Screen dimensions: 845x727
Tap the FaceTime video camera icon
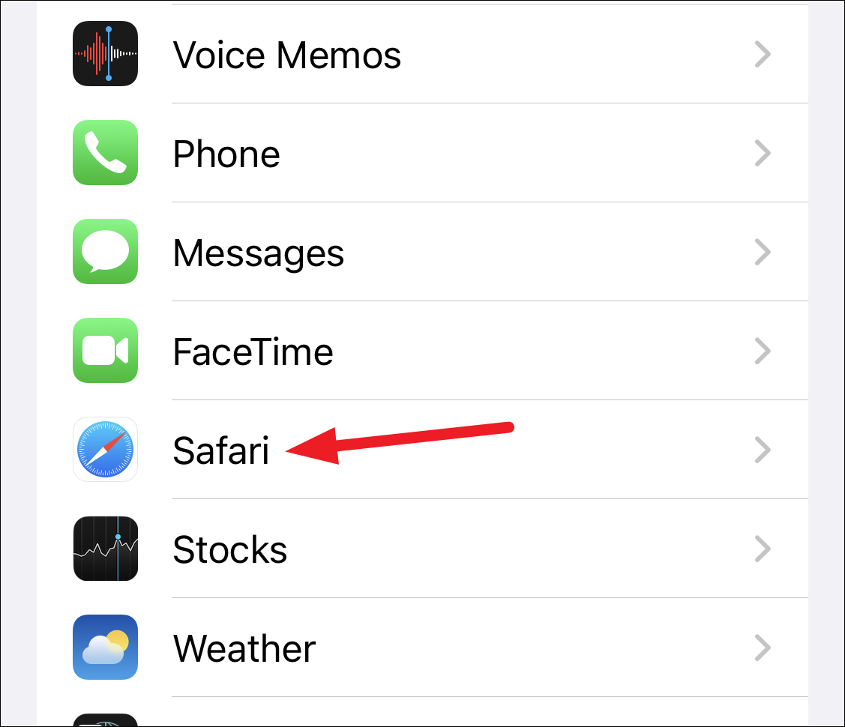tap(105, 351)
